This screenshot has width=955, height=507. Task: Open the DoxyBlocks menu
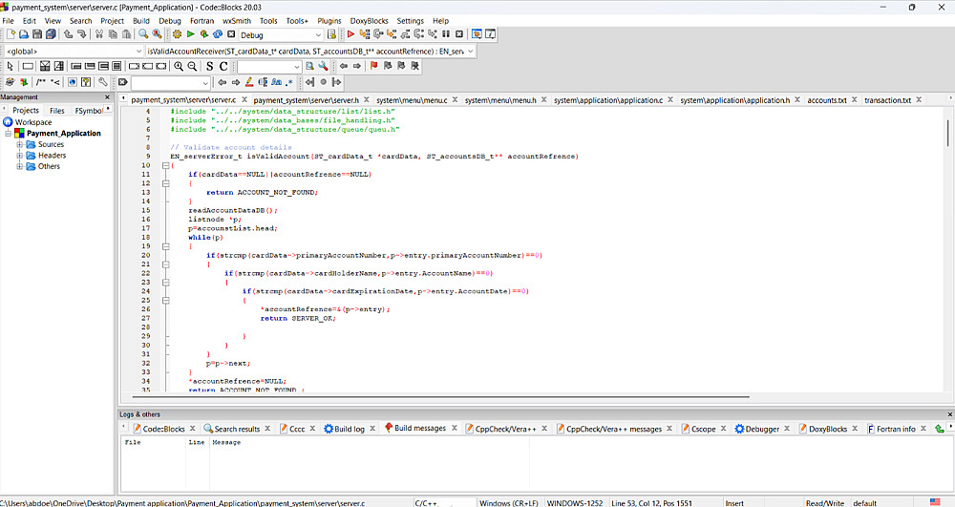[x=369, y=21]
